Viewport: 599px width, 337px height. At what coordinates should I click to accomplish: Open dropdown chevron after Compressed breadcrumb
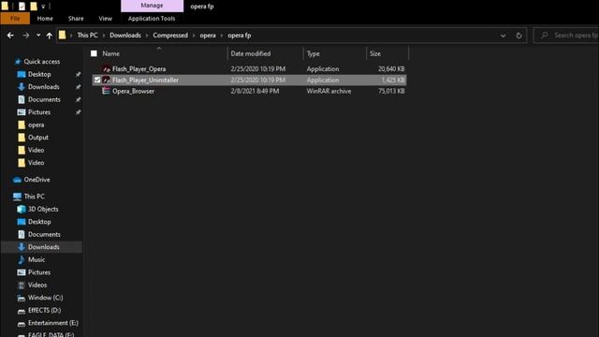pos(194,36)
